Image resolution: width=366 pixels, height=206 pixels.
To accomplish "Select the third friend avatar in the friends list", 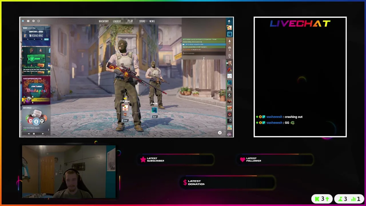I will pyautogui.click(x=230, y=76).
